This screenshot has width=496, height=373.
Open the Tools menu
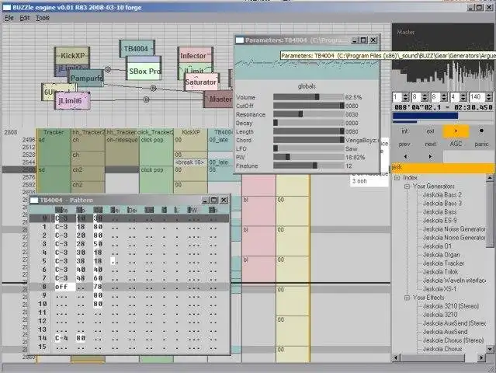pyautogui.click(x=43, y=18)
